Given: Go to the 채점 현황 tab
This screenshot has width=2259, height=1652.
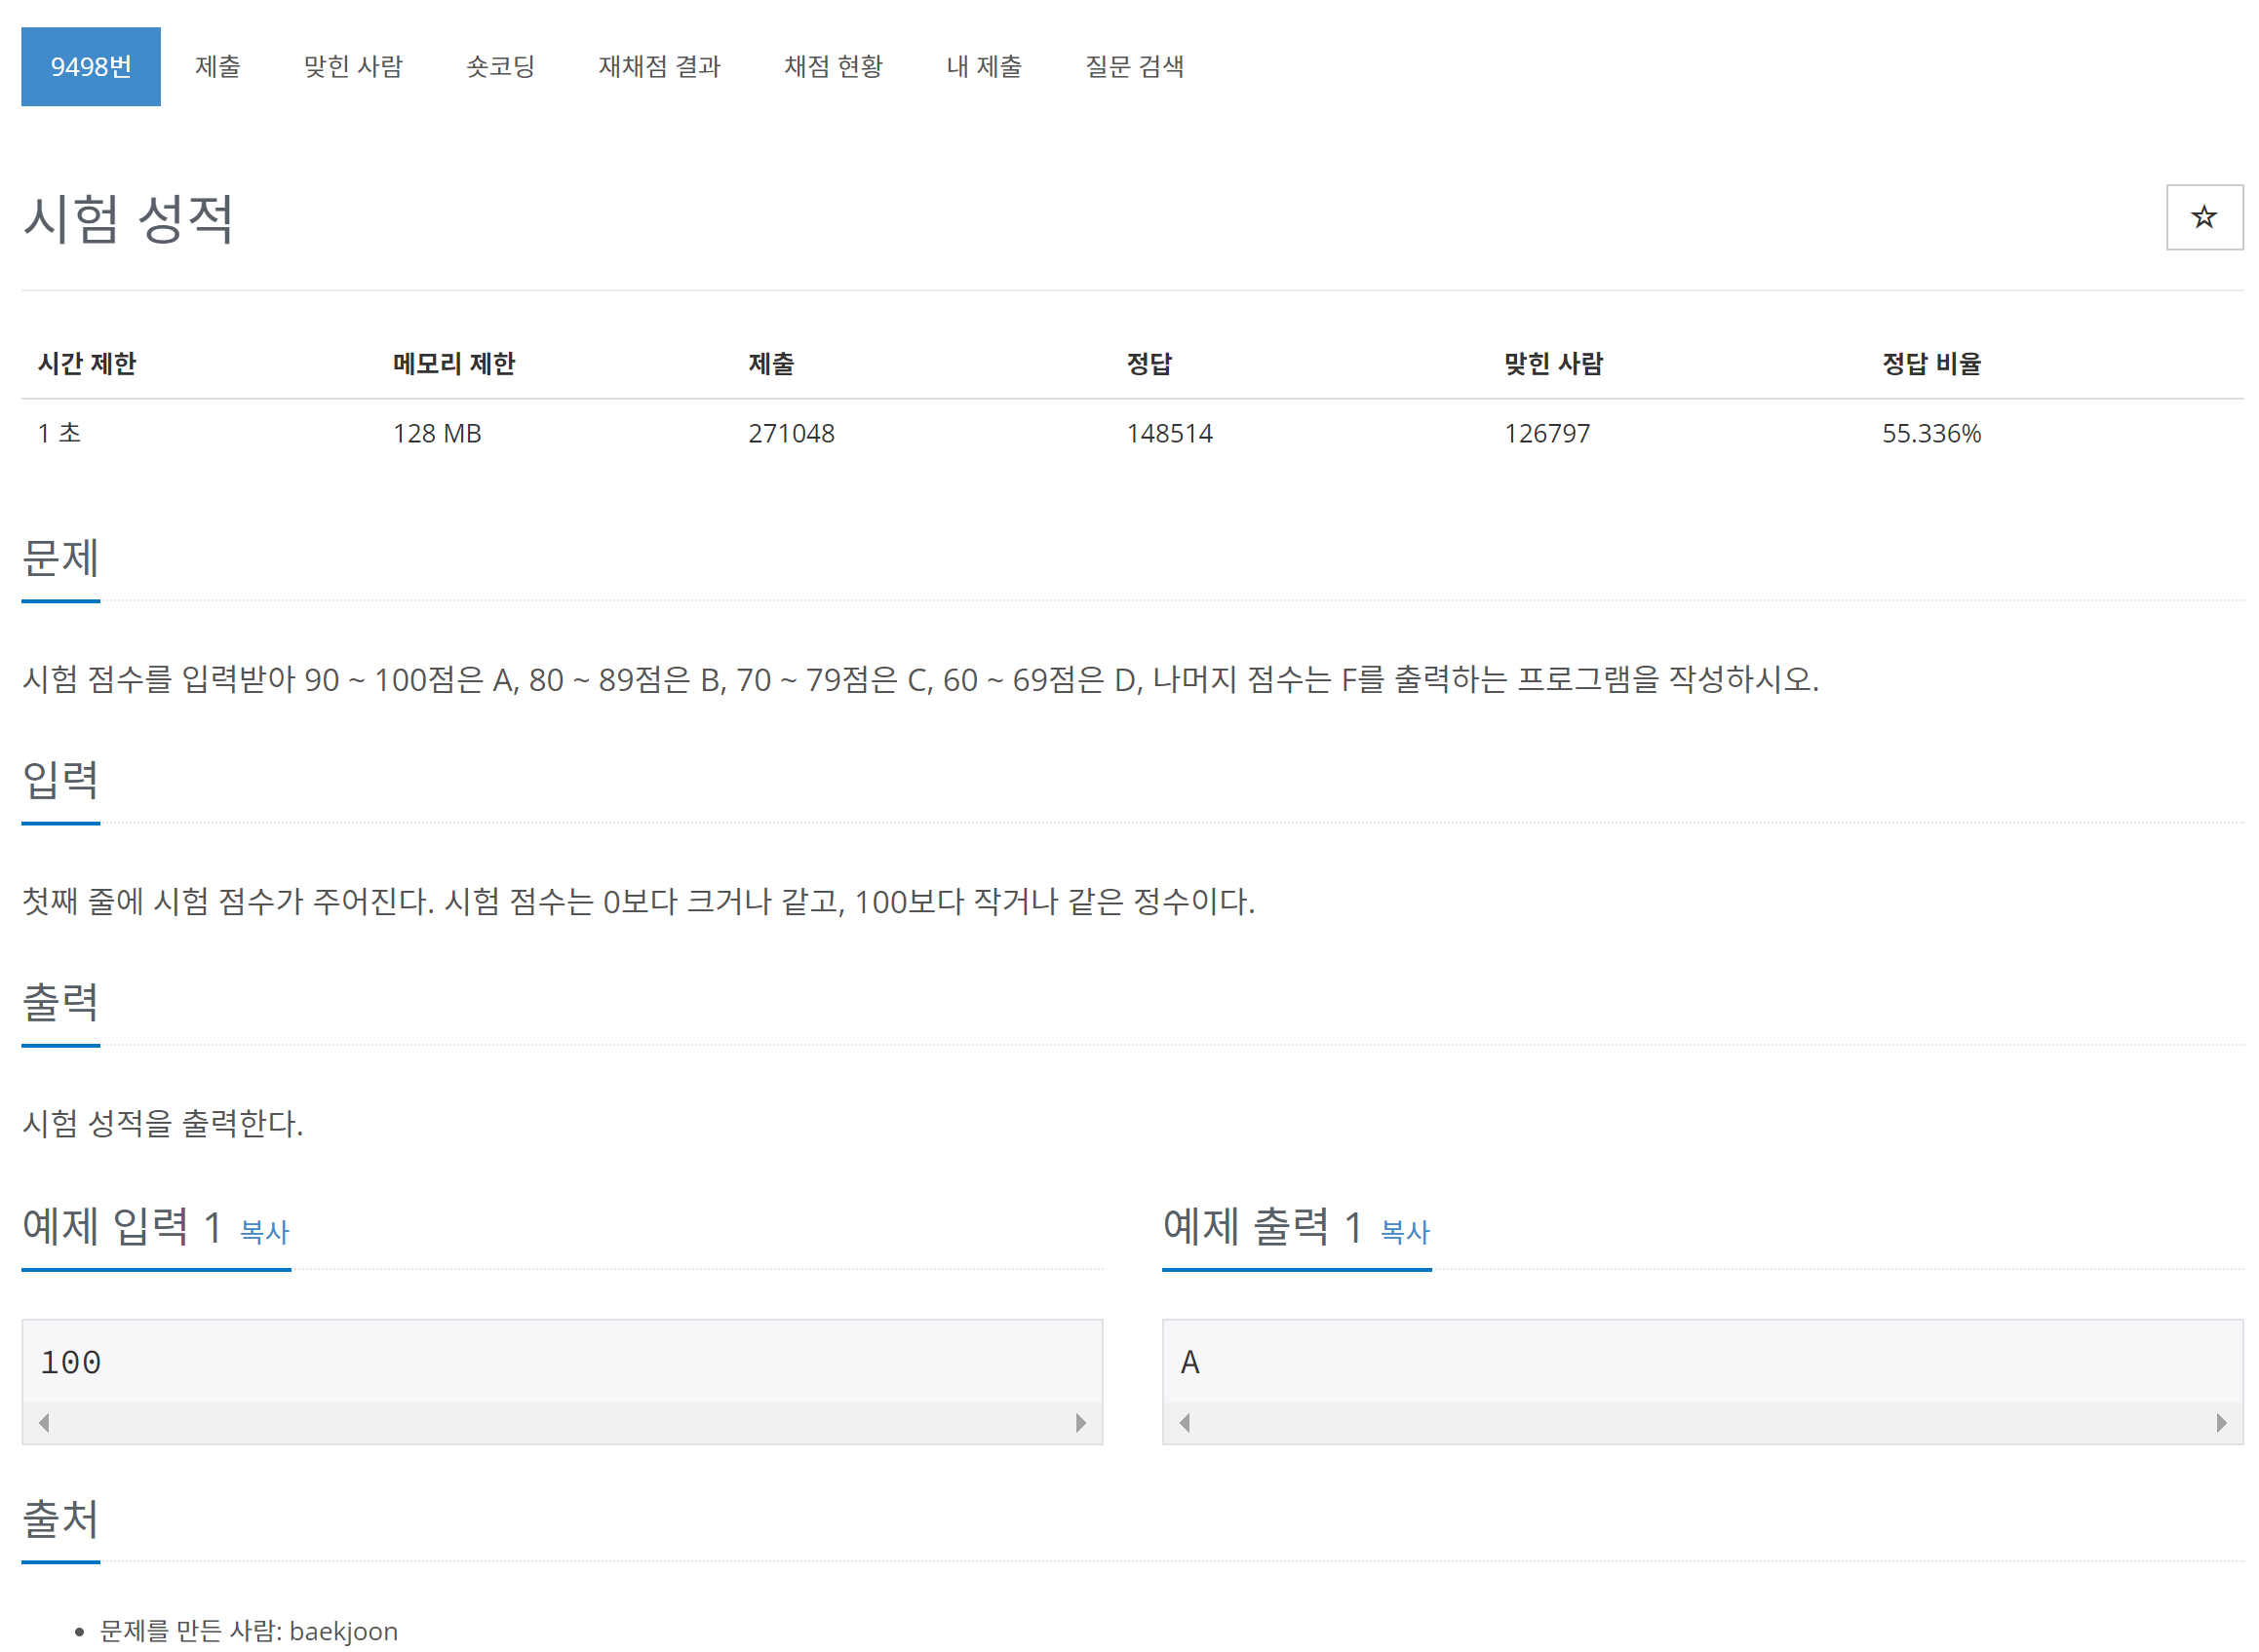Looking at the screenshot, I should click(833, 67).
